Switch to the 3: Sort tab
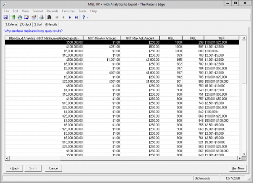The height and width of the screenshot is (183, 253). [38, 24]
